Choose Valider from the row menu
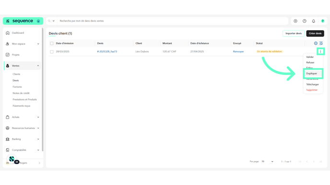 point(310,57)
